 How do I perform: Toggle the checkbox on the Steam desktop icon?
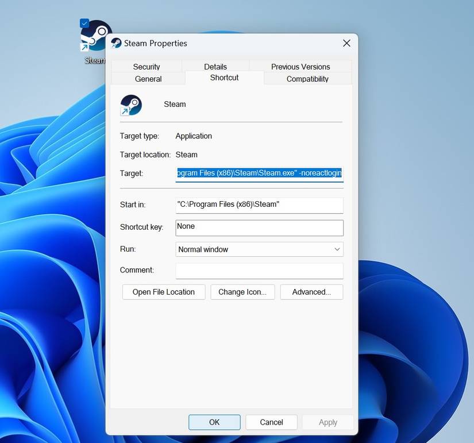pyautogui.click(x=84, y=23)
